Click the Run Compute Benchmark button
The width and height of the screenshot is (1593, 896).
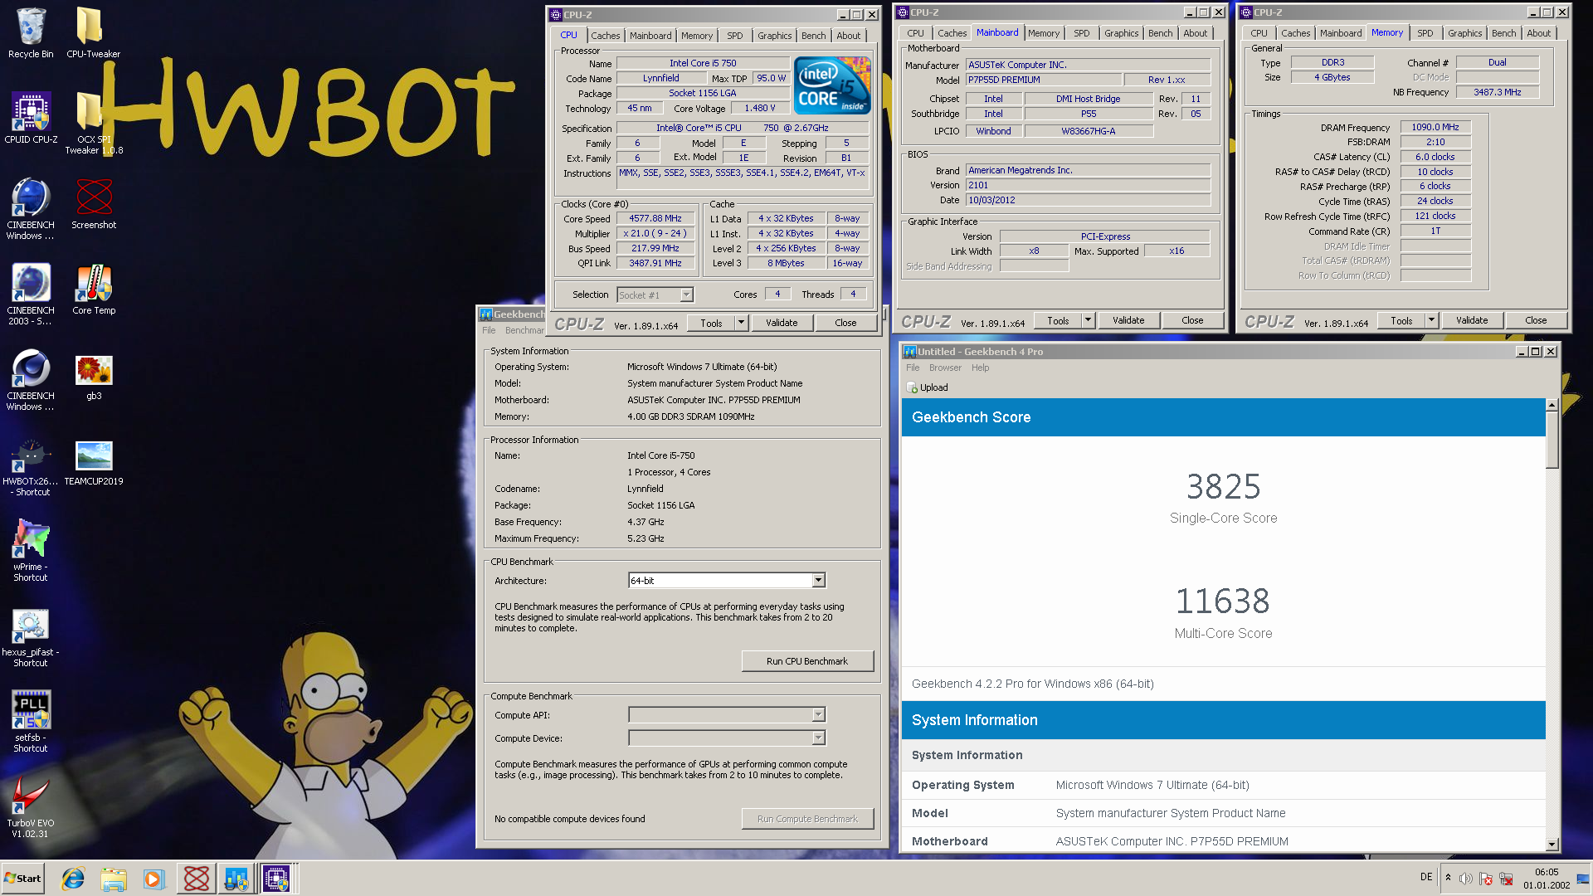click(x=806, y=819)
